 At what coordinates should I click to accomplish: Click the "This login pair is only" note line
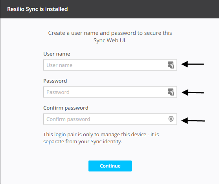(101, 135)
